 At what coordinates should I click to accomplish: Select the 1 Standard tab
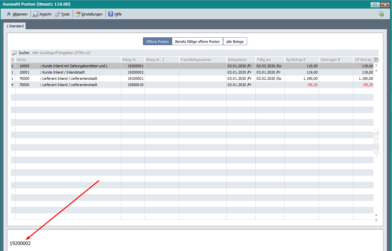pos(15,26)
